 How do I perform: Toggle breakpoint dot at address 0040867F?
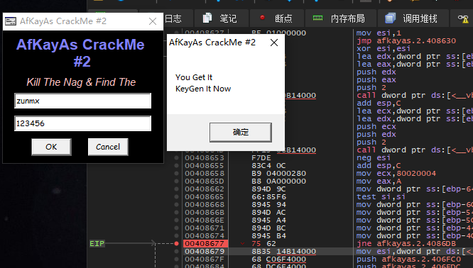point(176,259)
